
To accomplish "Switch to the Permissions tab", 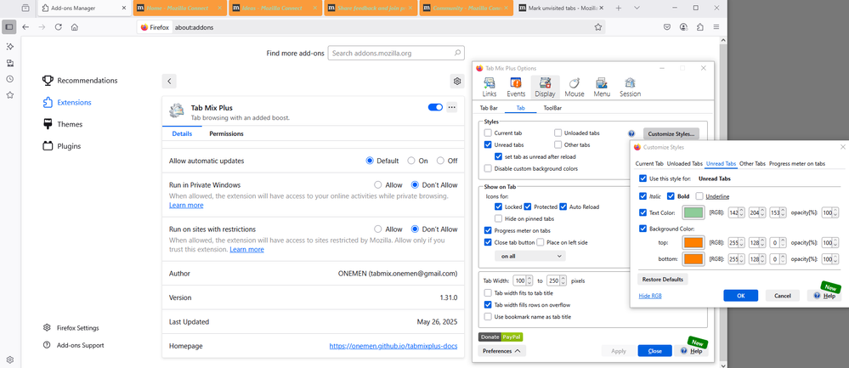I will coord(226,133).
